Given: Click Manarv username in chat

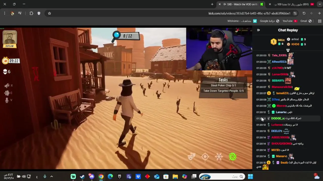Looking at the screenshot, I should (282, 156).
